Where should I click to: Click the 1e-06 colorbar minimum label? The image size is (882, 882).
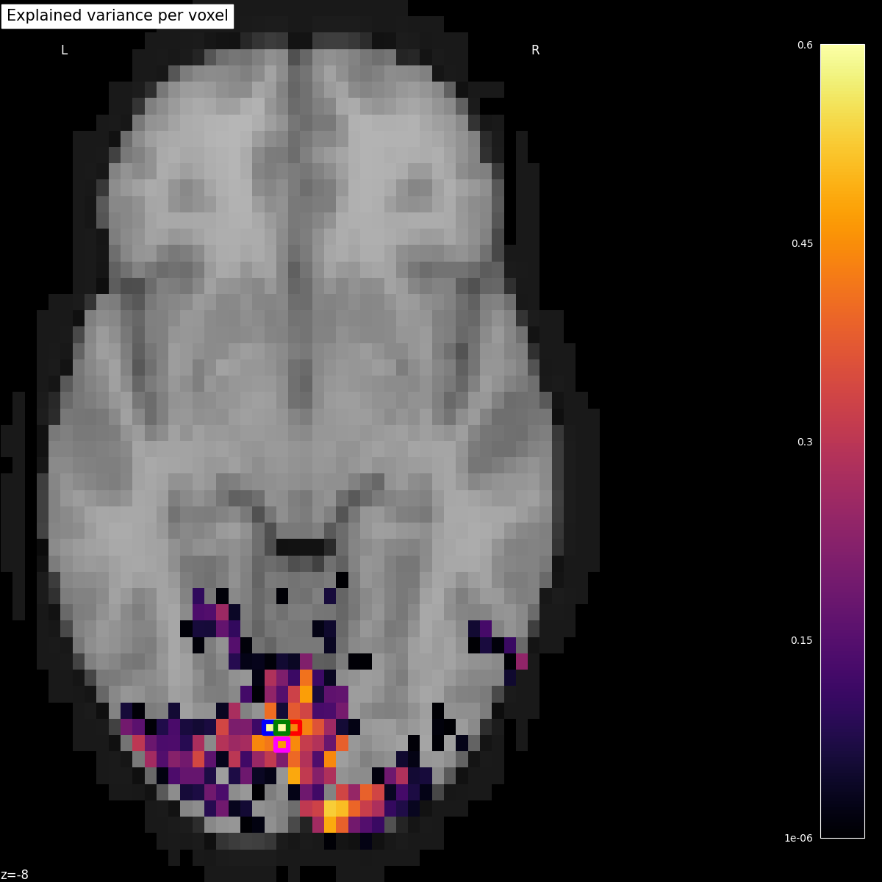coord(799,838)
